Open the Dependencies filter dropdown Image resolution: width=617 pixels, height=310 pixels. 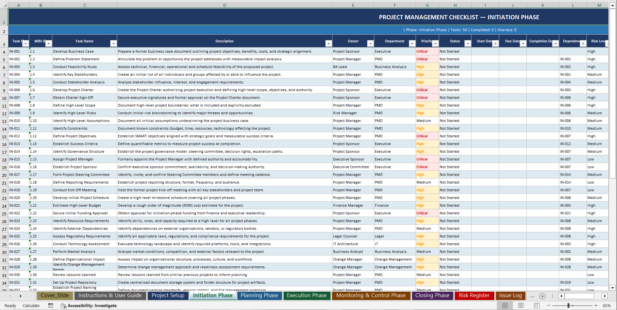[x=583, y=44]
